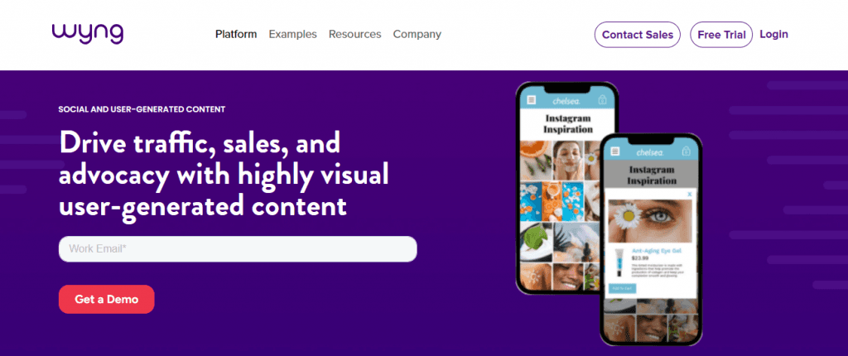Focus the Work Email field
Viewport: 848px width, 356px height.
pos(238,249)
